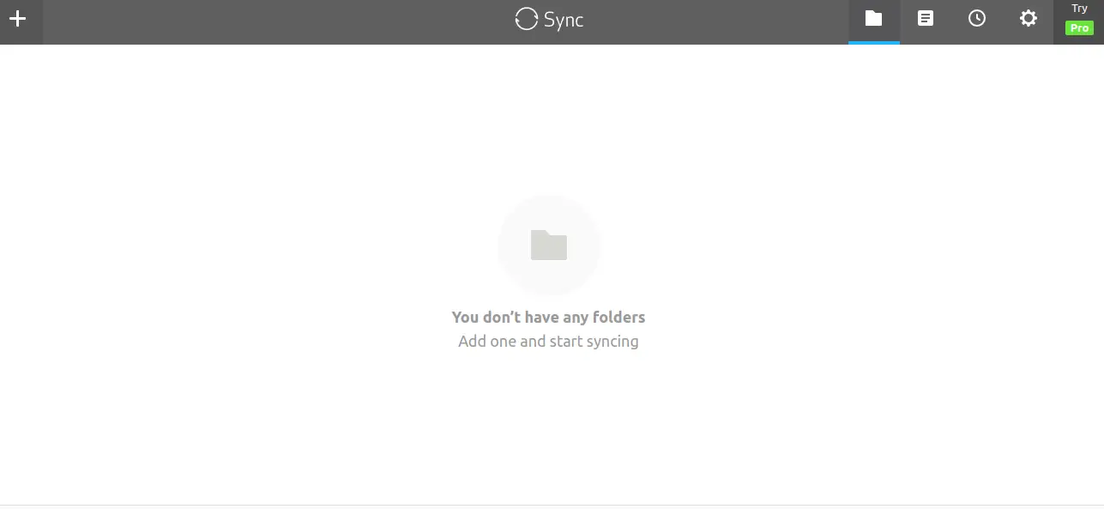Click the Sync circular arrows logo
Viewport: 1104px width, 509px height.
(526, 19)
